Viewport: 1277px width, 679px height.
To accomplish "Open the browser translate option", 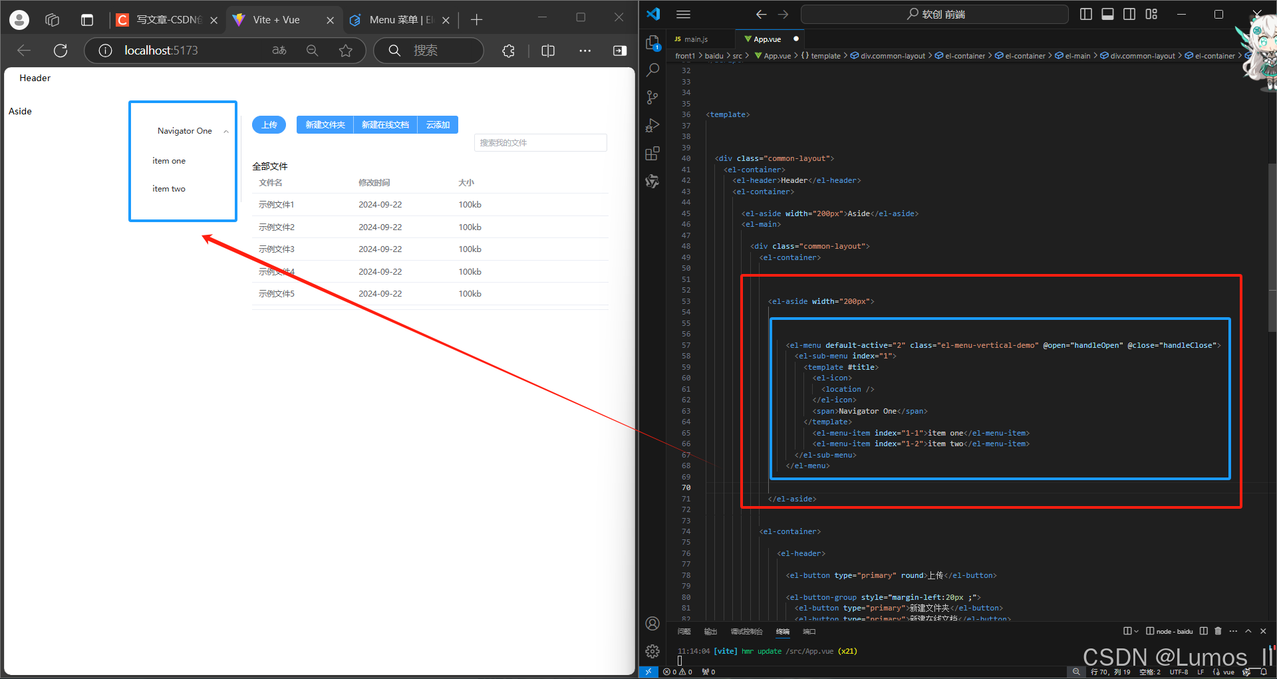I will pyautogui.click(x=279, y=51).
